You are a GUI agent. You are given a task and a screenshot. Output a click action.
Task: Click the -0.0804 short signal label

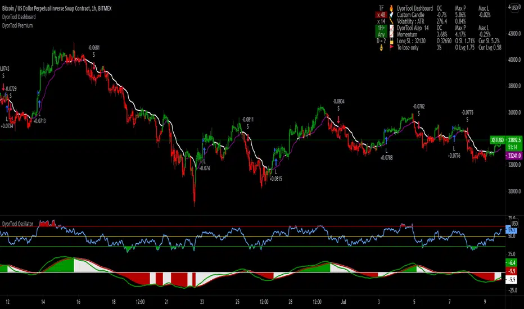click(x=338, y=101)
